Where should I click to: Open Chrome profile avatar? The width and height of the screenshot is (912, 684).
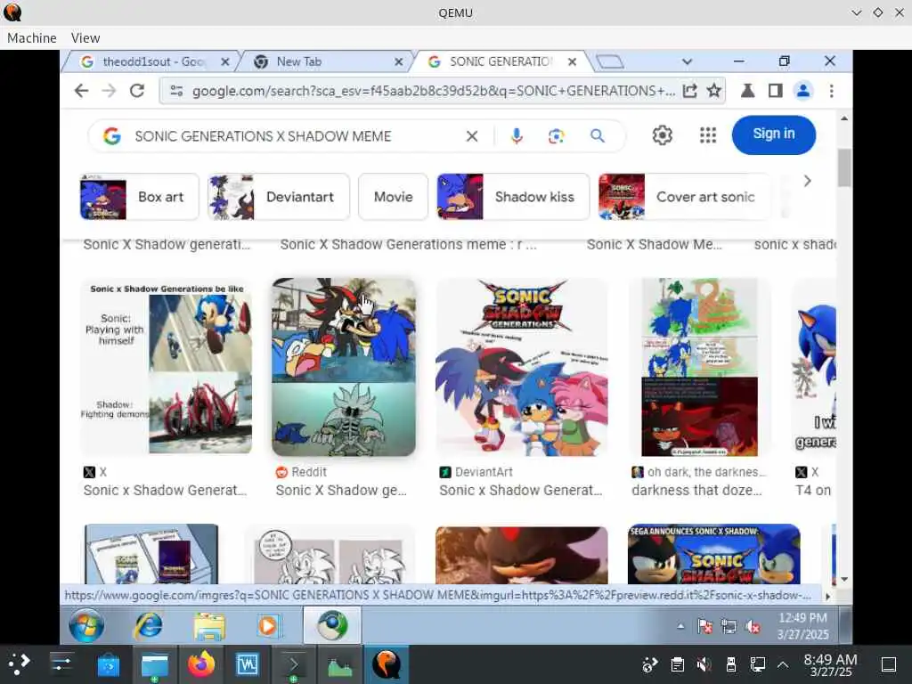coord(803,91)
